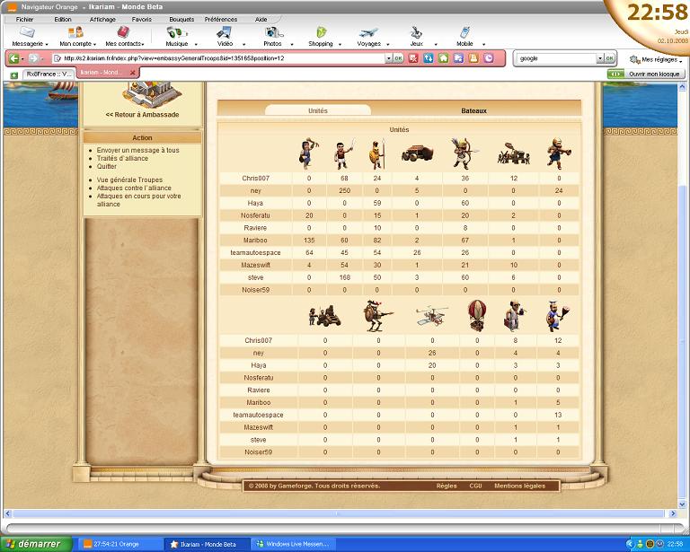Close the Ikariam - Monde Beta tab
690x552 pixels.
[132, 73]
